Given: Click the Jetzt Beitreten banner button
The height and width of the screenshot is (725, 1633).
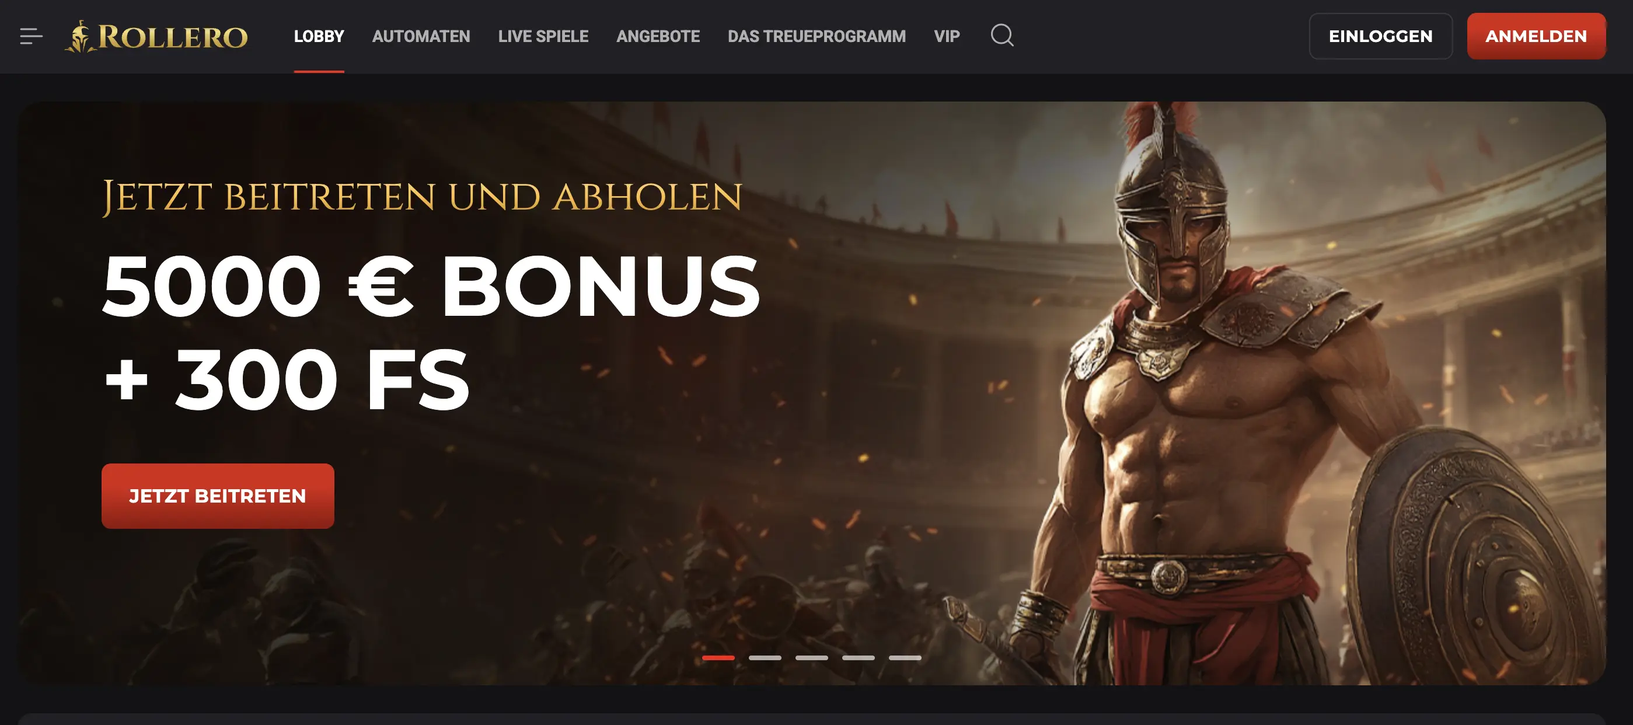Looking at the screenshot, I should pyautogui.click(x=218, y=496).
